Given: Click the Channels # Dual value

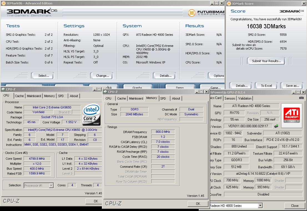Looking at the screenshot, I should pyautogui.click(x=191, y=109).
